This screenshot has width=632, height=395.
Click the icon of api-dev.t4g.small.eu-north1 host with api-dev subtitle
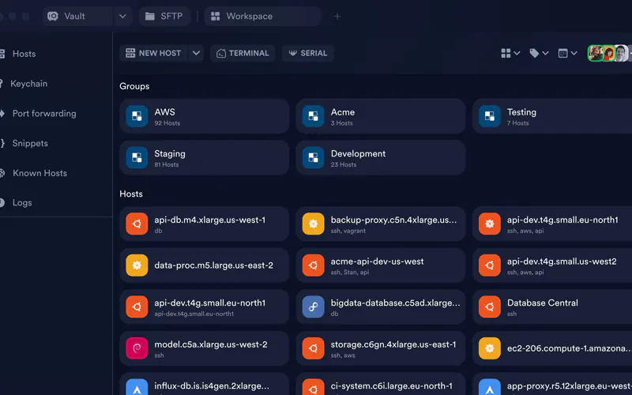(137, 307)
